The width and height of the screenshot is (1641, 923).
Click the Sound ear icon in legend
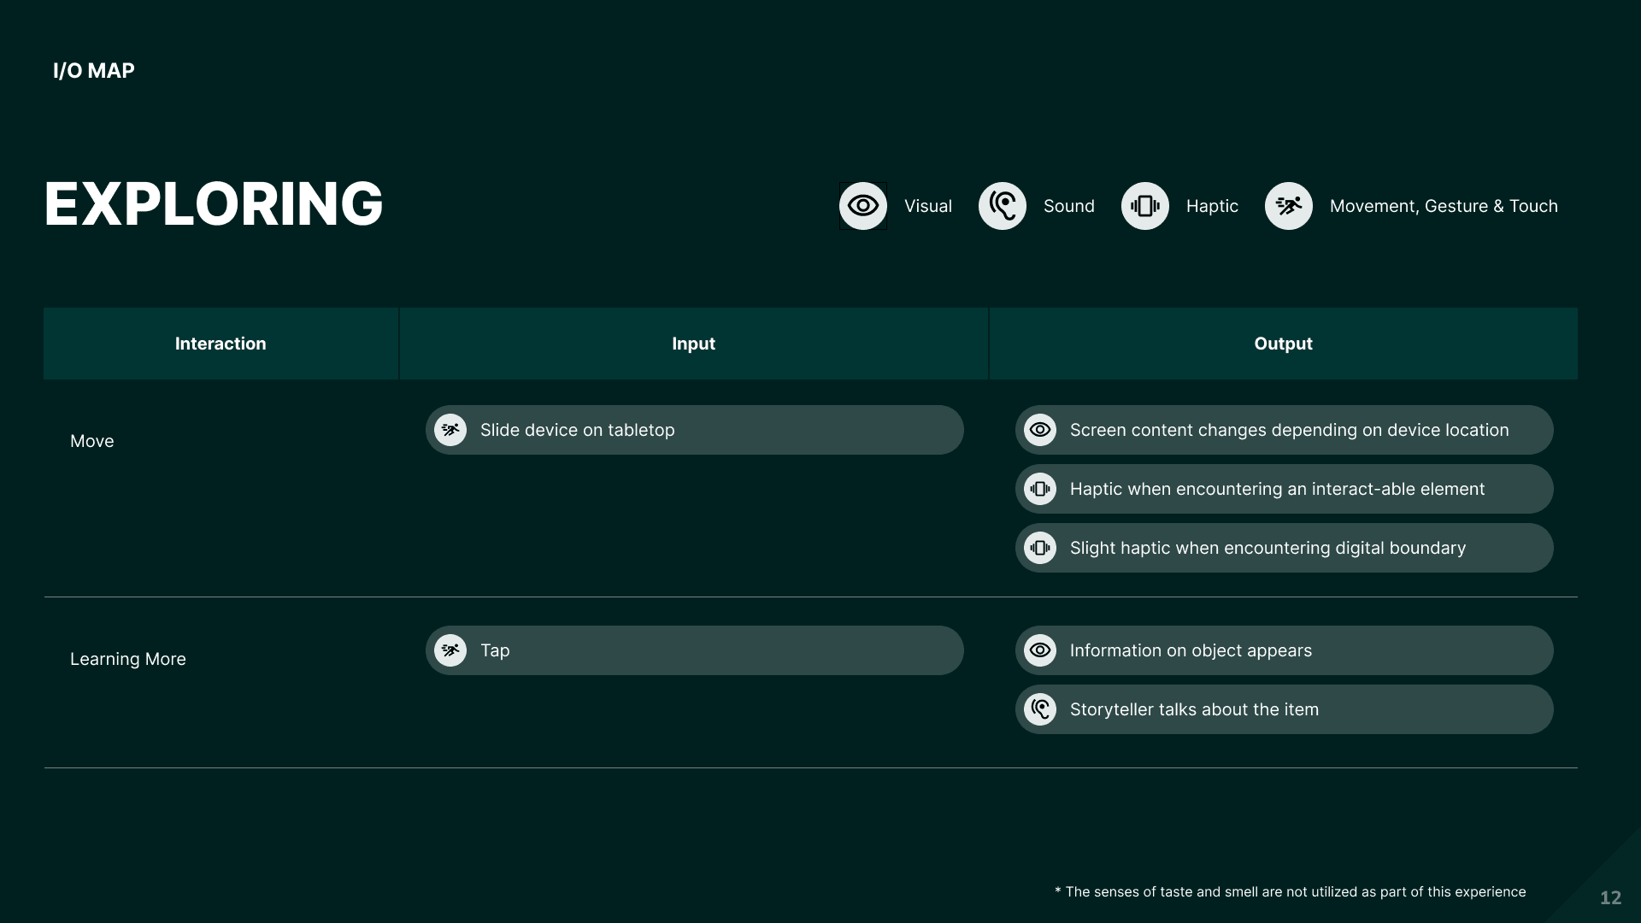1002,206
